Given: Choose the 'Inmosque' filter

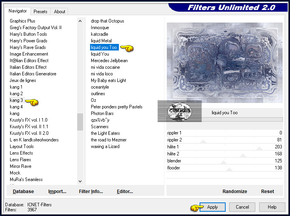Looking at the screenshot, I should [100, 28].
